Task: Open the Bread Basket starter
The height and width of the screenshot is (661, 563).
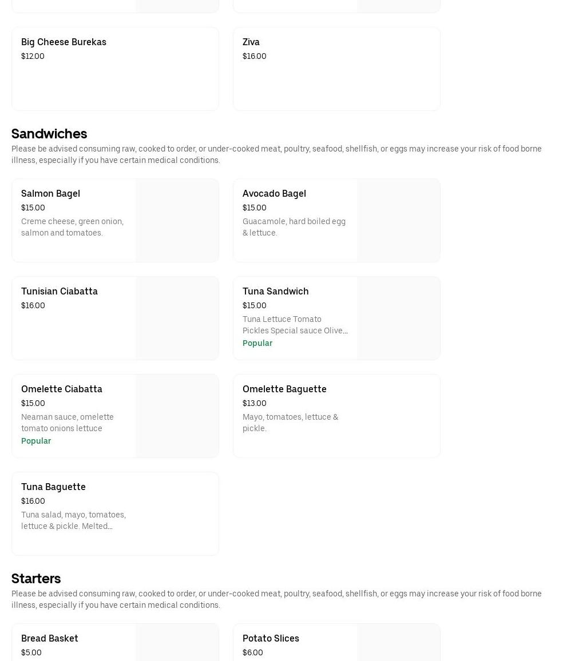Action: [x=50, y=639]
